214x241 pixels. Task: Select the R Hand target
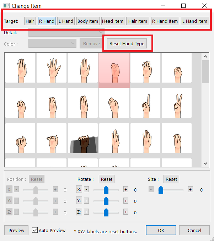47,21
